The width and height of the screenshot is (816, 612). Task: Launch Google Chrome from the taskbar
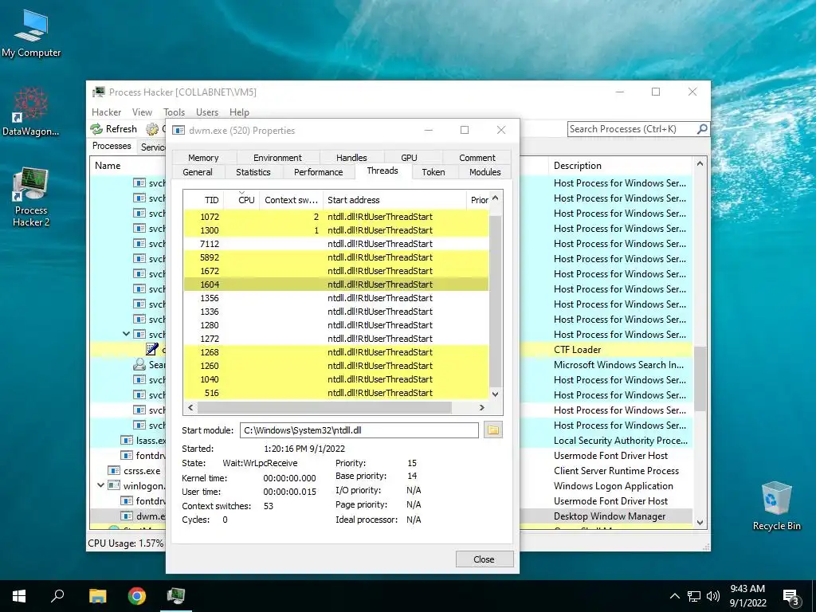click(x=137, y=596)
